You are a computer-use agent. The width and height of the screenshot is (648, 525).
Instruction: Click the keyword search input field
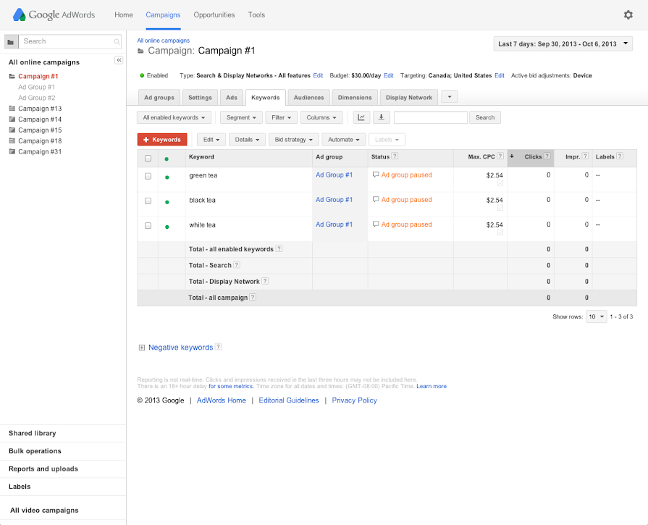pos(430,117)
